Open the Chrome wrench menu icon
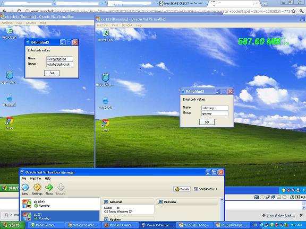Viewport: 306px width, 229px height. click(x=302, y=11)
